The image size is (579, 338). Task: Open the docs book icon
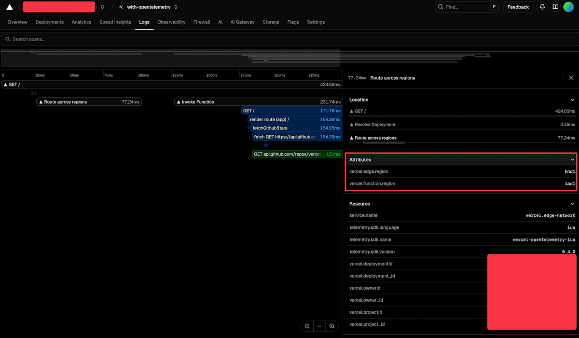[555, 7]
